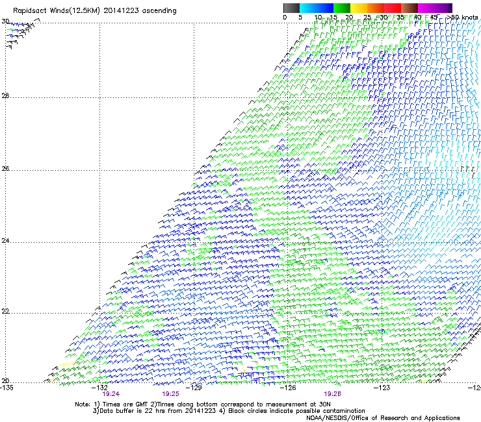Click the '0' legend scale label
481x422 pixels.
click(x=285, y=18)
